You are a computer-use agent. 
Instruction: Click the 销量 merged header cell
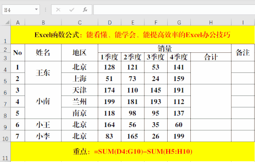164,48
